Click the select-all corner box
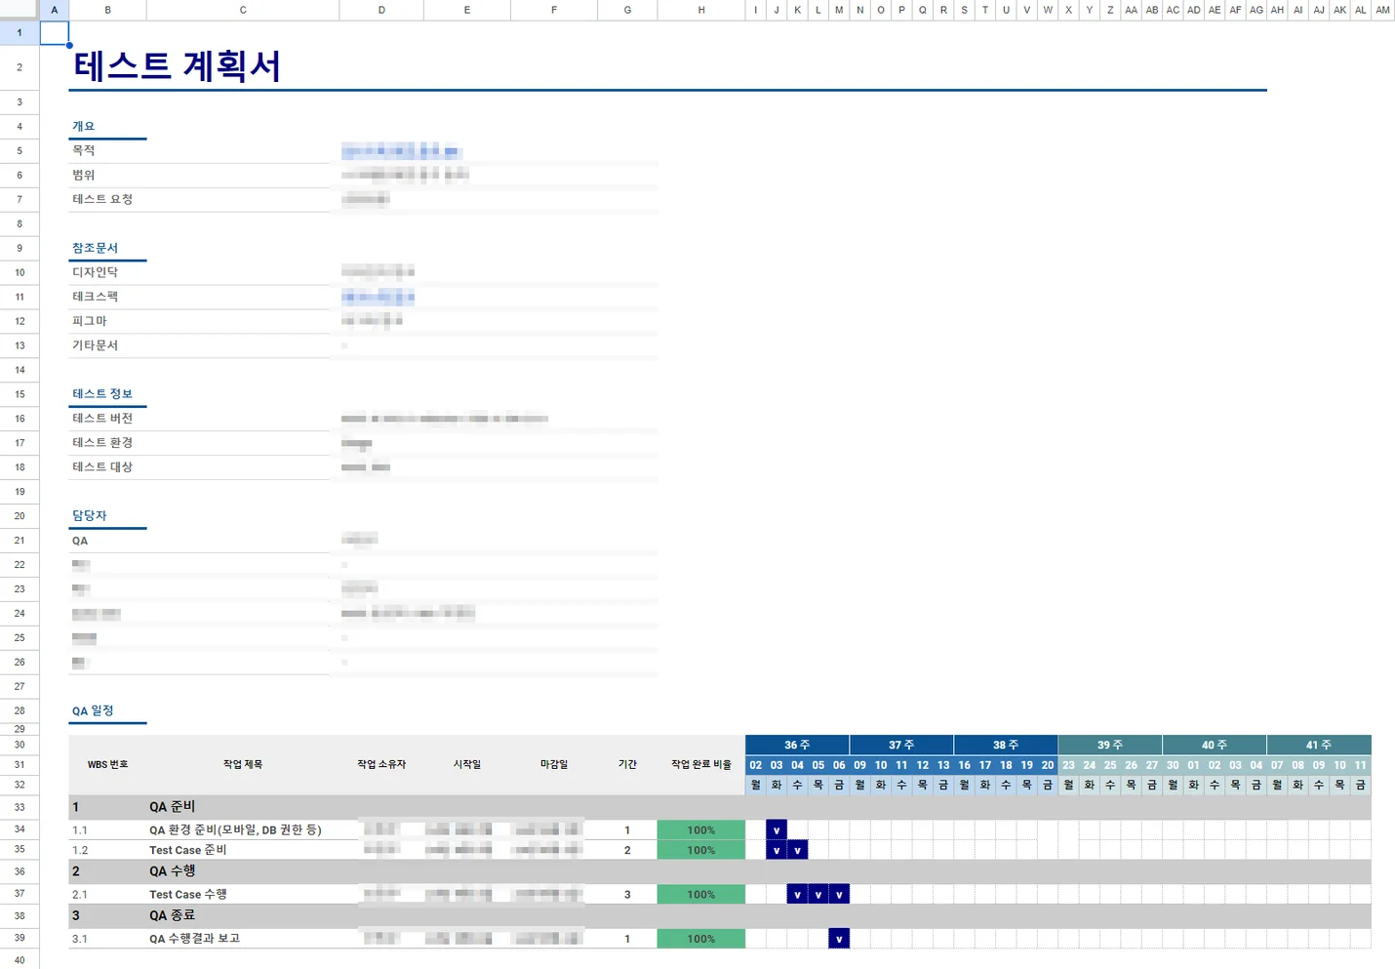The height and width of the screenshot is (969, 1395). pos(20,10)
